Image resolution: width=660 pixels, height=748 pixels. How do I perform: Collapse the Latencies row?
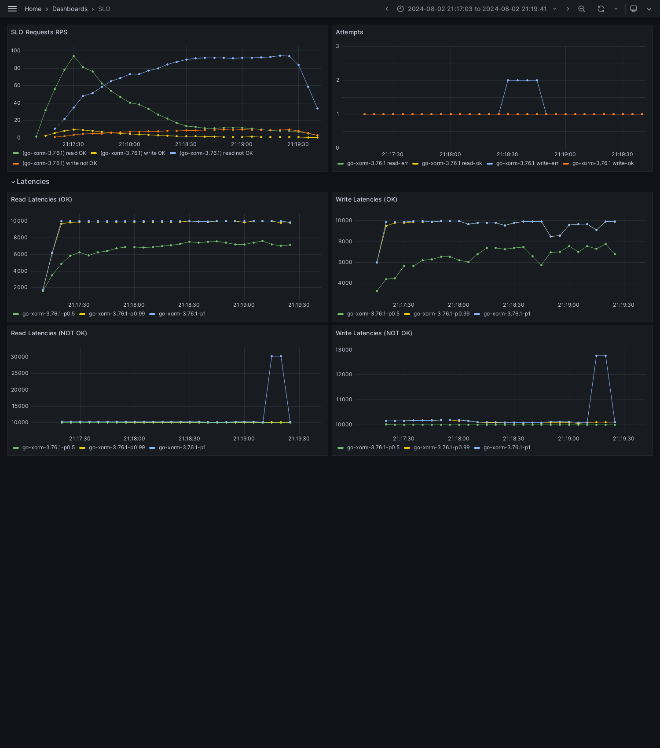click(30, 182)
